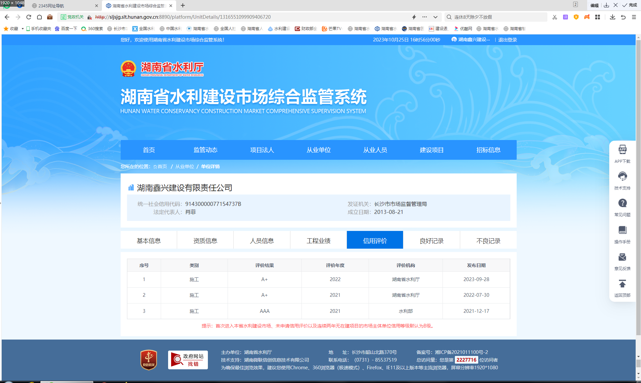Click the 技术支持 headset icon
This screenshot has height=383, width=641.
tap(622, 176)
